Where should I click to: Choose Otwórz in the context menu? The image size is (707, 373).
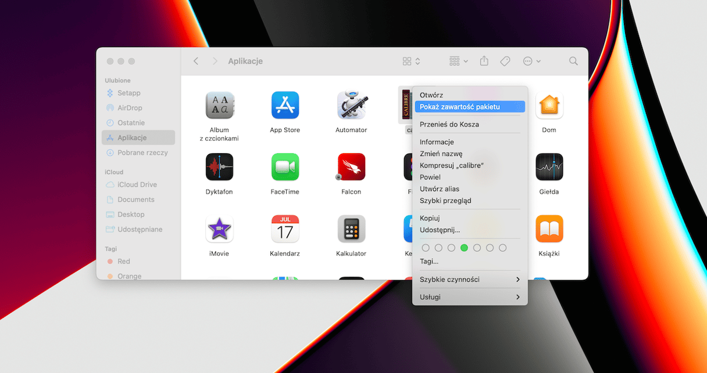[470, 95]
